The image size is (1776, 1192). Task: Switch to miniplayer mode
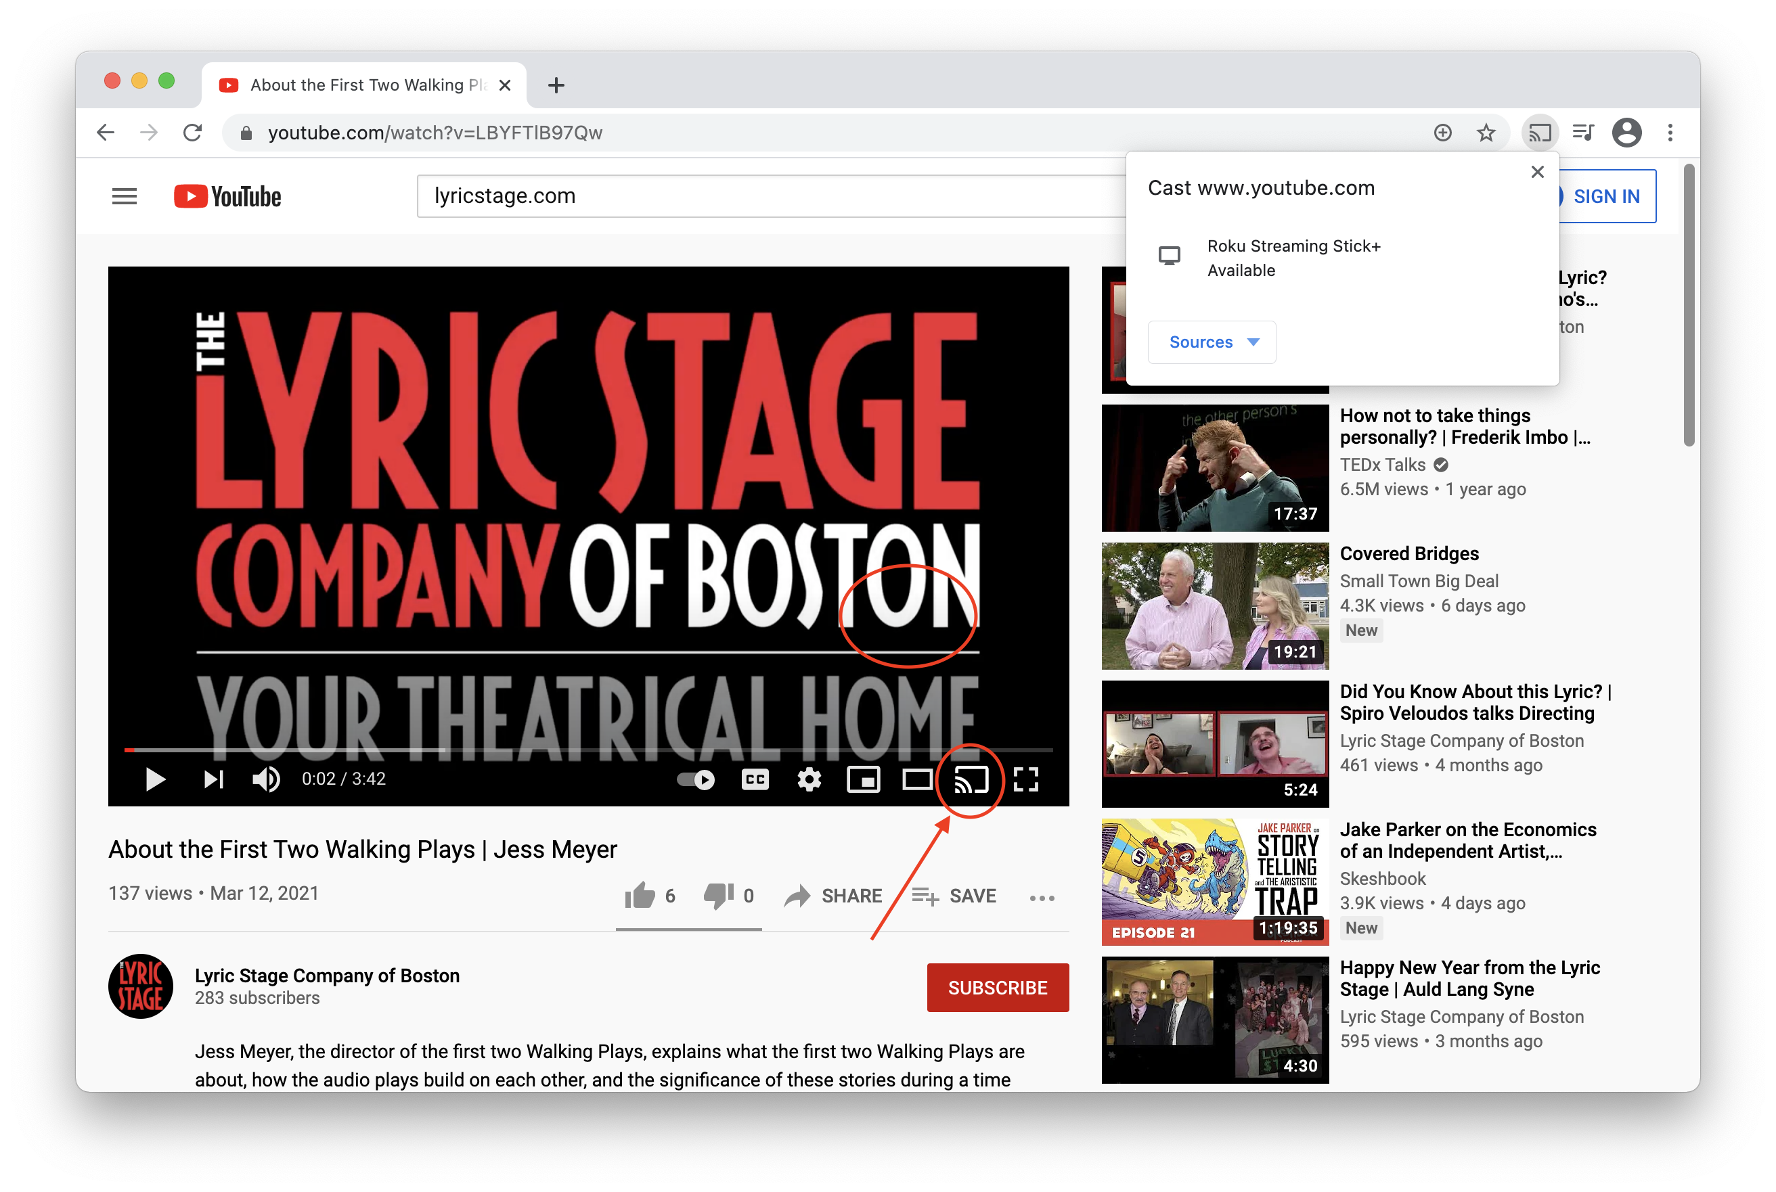[x=863, y=779]
